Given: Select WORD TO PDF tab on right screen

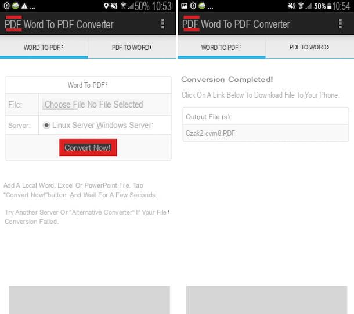Looking at the screenshot, I should (222, 47).
